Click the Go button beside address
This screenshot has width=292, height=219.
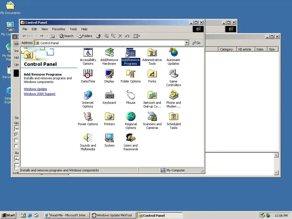(196, 43)
